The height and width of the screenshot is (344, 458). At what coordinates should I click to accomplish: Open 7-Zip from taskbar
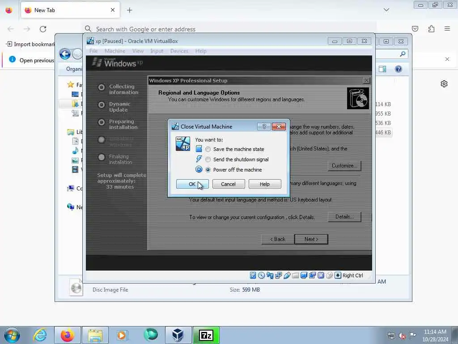point(206,335)
